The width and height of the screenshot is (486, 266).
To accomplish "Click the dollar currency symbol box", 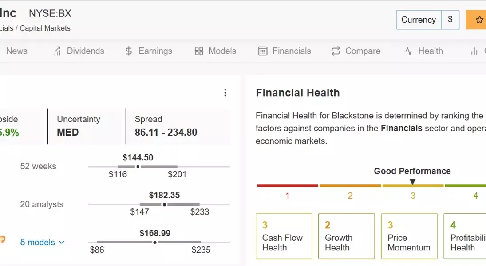I will pos(450,20).
